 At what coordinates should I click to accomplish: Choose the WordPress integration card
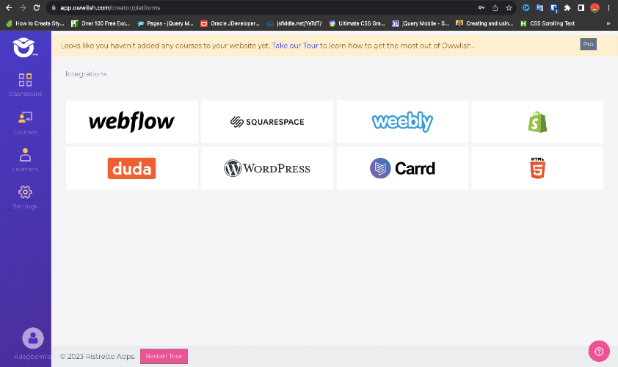click(x=267, y=168)
